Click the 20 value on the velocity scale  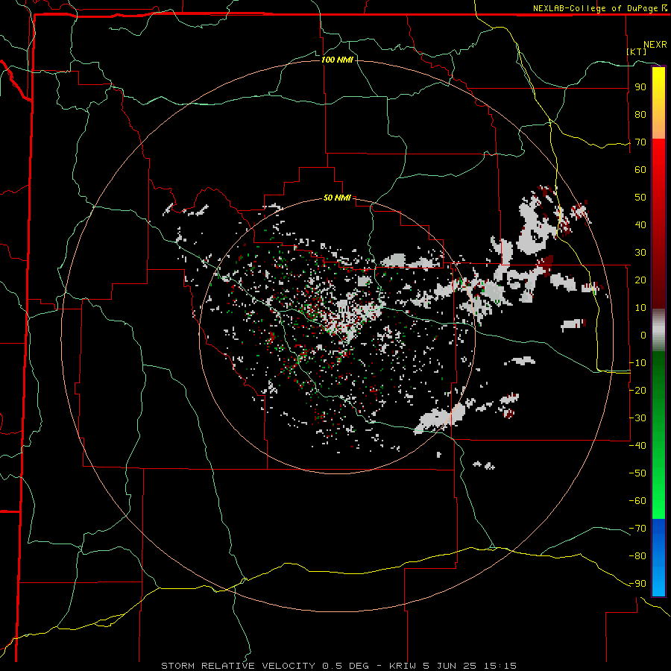click(x=640, y=280)
